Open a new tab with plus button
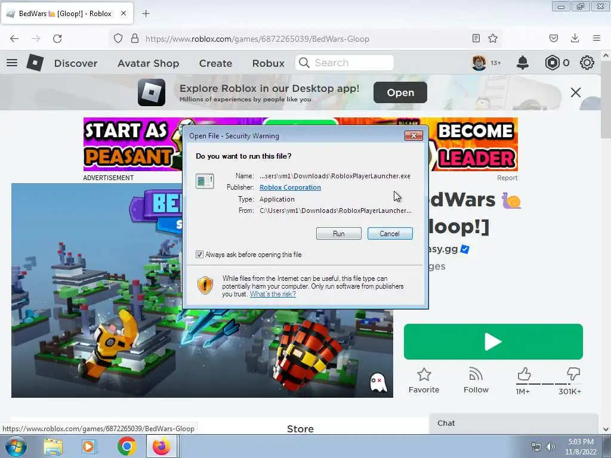 tap(146, 14)
